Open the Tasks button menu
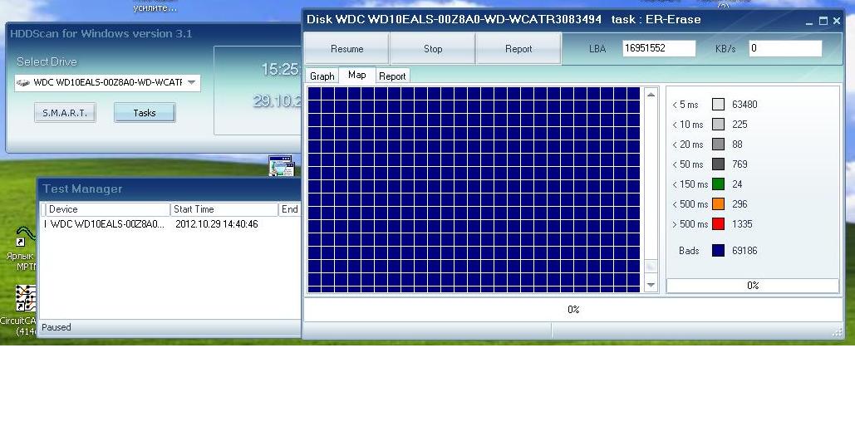The image size is (855, 436). (x=145, y=113)
